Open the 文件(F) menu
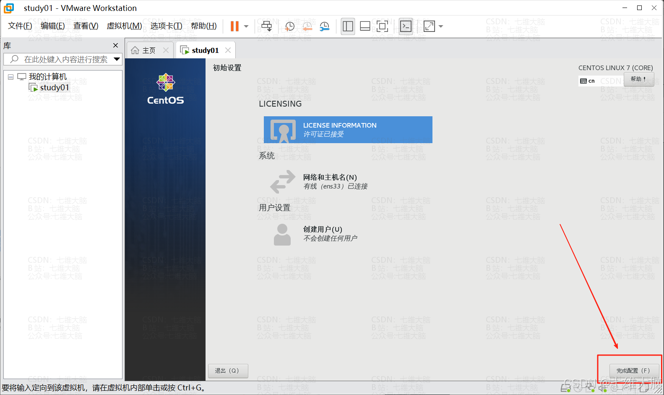The width and height of the screenshot is (664, 395). pyautogui.click(x=20, y=26)
